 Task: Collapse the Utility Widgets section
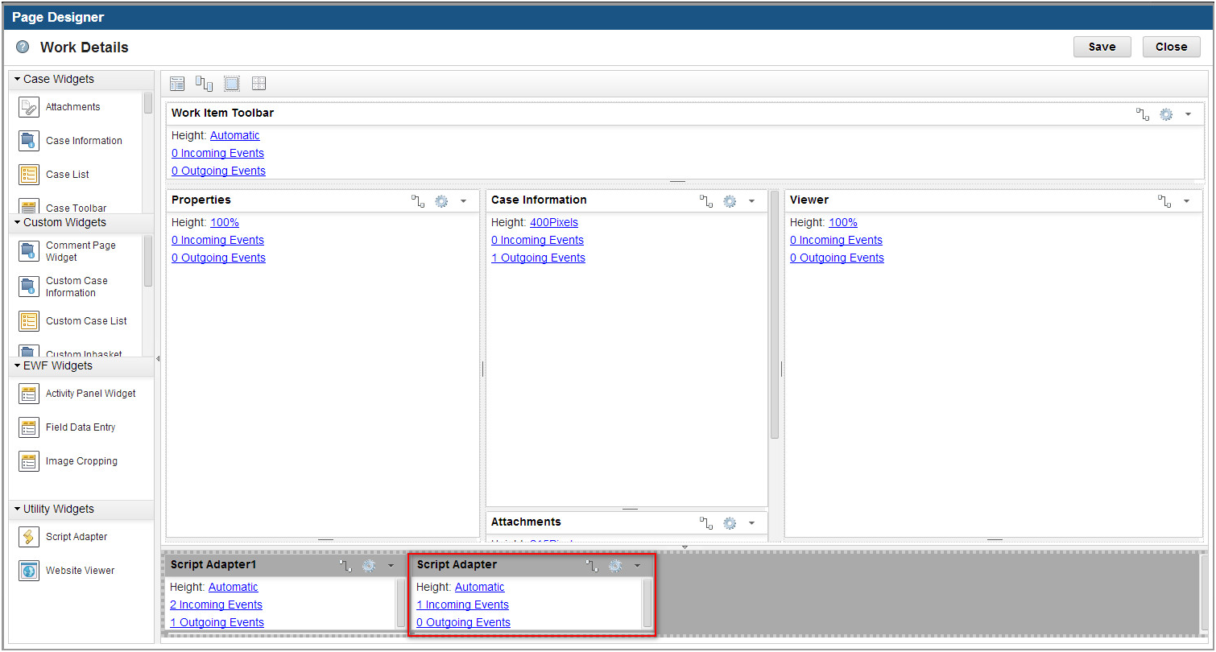click(19, 509)
